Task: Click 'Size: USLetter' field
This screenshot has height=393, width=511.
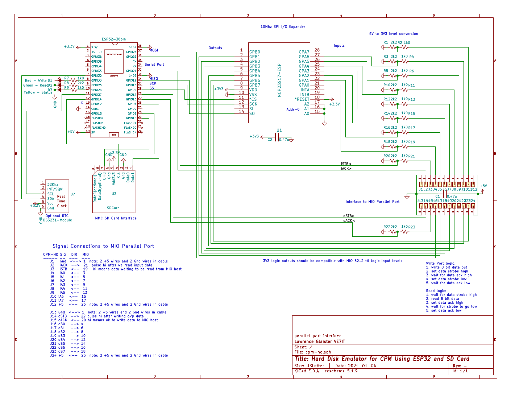Action: pyautogui.click(x=309, y=366)
